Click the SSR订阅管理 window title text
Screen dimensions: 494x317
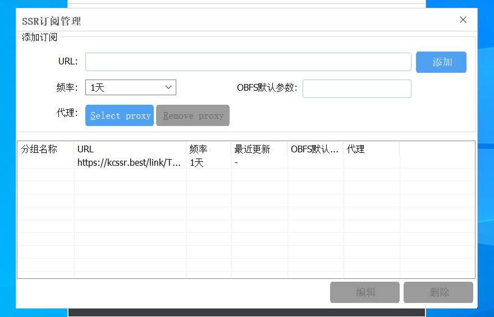(x=52, y=21)
